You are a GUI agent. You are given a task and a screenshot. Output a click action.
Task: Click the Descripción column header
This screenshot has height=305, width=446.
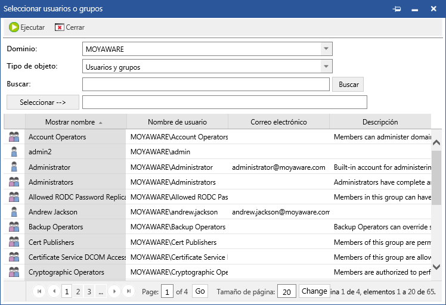[380, 122]
